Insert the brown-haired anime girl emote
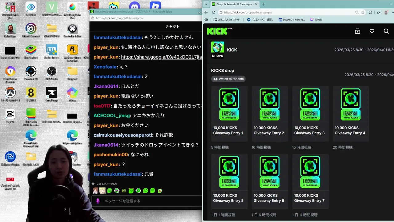 tap(96, 191)
